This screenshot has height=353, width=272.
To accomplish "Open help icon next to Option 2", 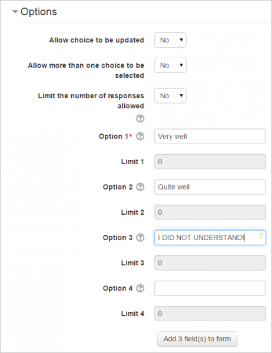I will point(140,187).
